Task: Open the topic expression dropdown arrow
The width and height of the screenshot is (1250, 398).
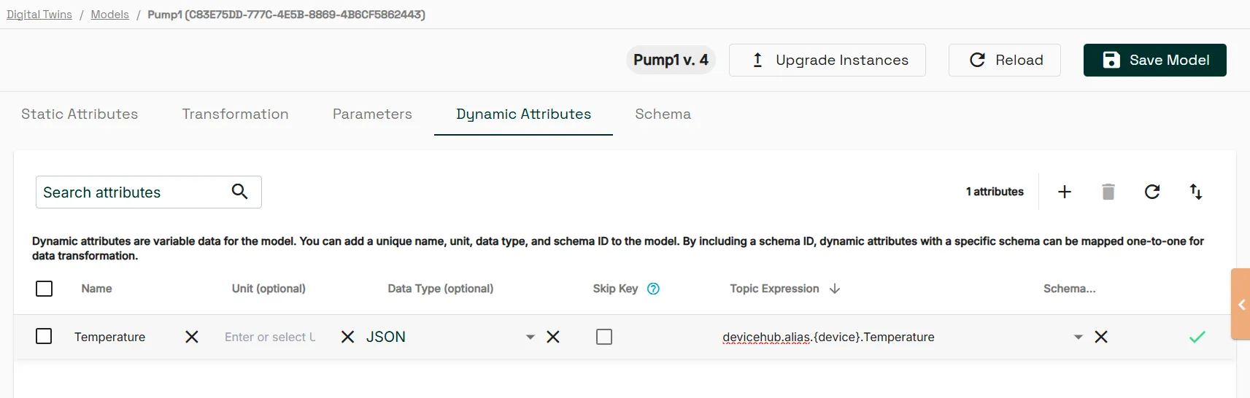Action: (x=1079, y=337)
